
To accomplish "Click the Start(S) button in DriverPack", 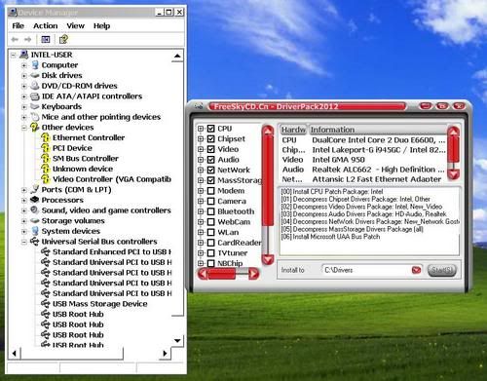I will point(442,270).
